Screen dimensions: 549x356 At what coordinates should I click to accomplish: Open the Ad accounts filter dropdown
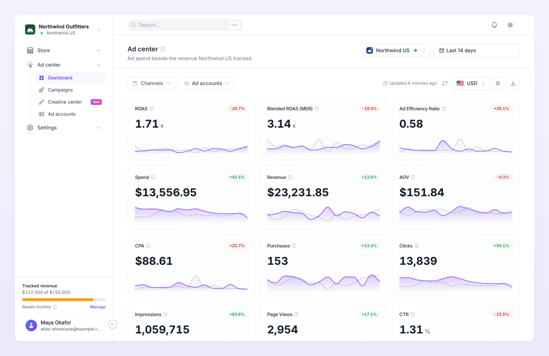(x=207, y=83)
